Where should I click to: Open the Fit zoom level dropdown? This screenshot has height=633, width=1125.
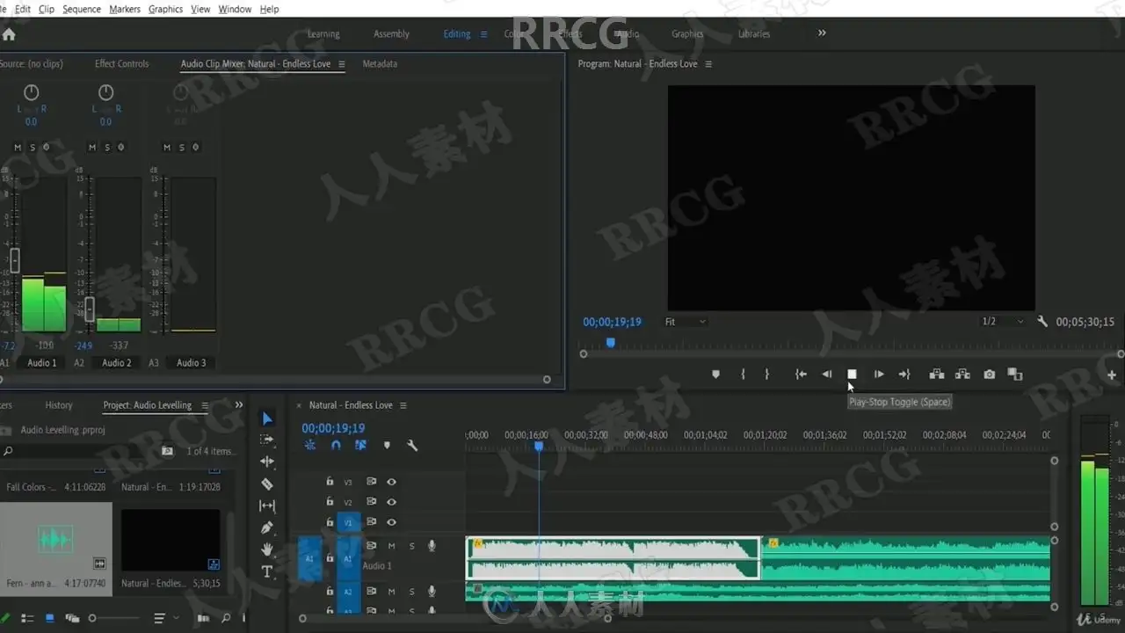tap(686, 322)
